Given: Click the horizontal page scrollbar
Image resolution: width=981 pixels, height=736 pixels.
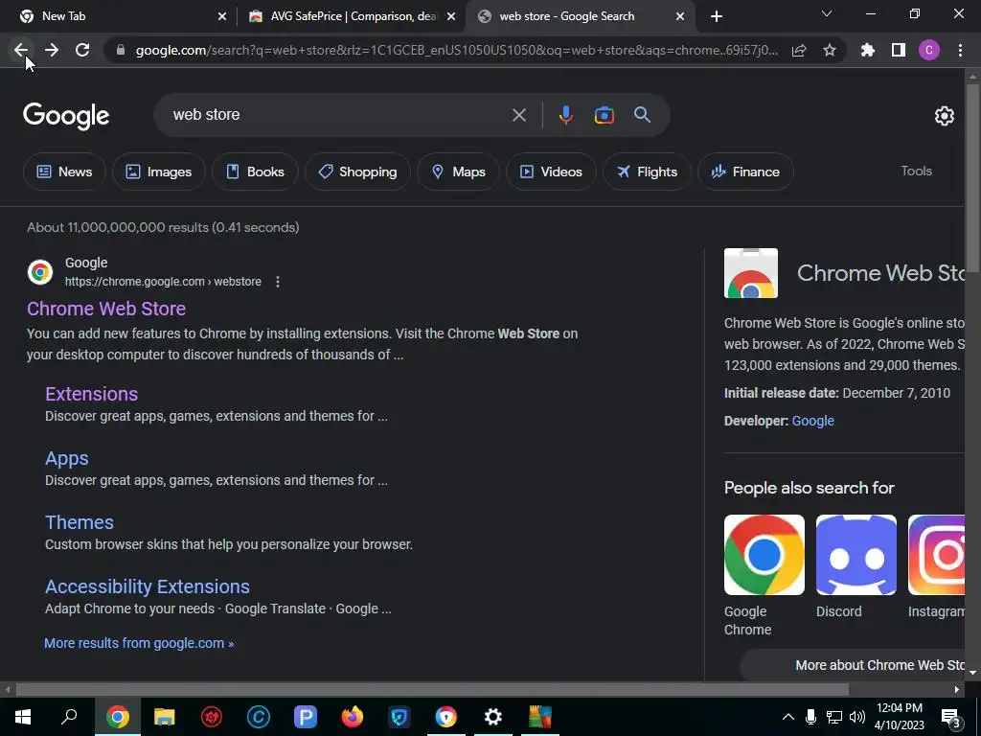Looking at the screenshot, I should pyautogui.click(x=432, y=690).
